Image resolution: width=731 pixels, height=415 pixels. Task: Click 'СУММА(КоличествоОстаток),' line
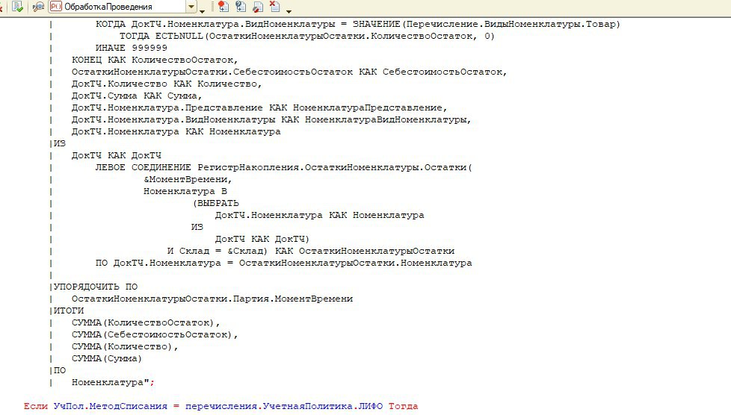pos(146,322)
